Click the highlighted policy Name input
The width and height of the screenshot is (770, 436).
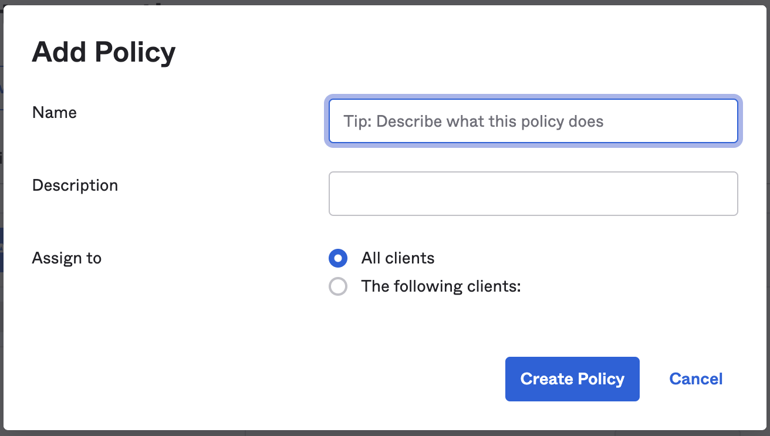533,121
